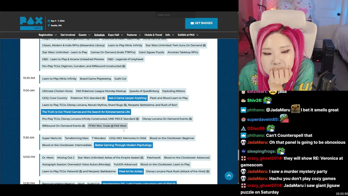Screen dimensions: 348x196
Task: Click the badge before 'they will show RE: Veronica'
Action: 243,158
